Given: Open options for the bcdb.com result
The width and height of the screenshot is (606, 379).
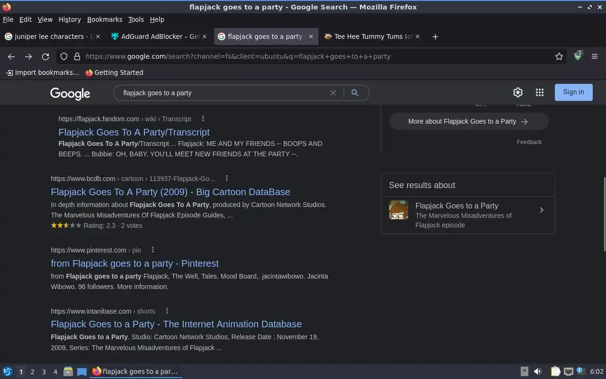Looking at the screenshot, I should (226, 178).
